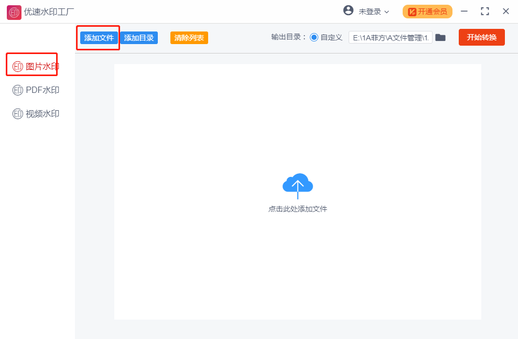Select the 图片水印 sidebar tab
Image resolution: width=518 pixels, height=339 pixels.
(36, 67)
